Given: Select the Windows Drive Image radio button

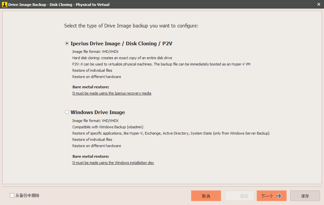Looking at the screenshot, I should pos(67,112).
